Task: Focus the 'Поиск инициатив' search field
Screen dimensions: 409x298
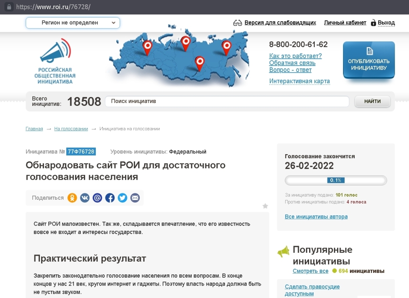Action: 227,101
